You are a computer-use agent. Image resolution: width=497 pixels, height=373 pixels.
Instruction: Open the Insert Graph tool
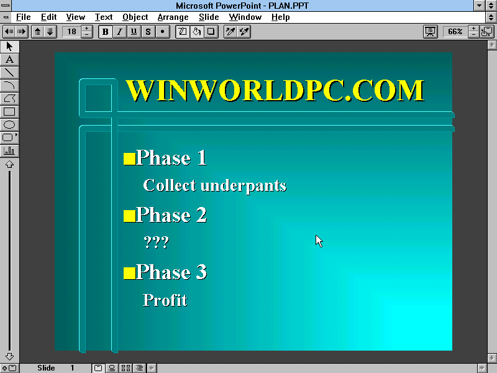[x=9, y=150]
